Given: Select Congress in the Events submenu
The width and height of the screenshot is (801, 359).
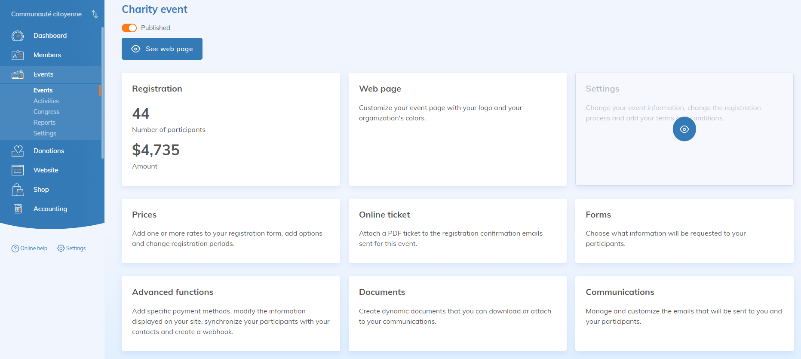Looking at the screenshot, I should tap(46, 112).
